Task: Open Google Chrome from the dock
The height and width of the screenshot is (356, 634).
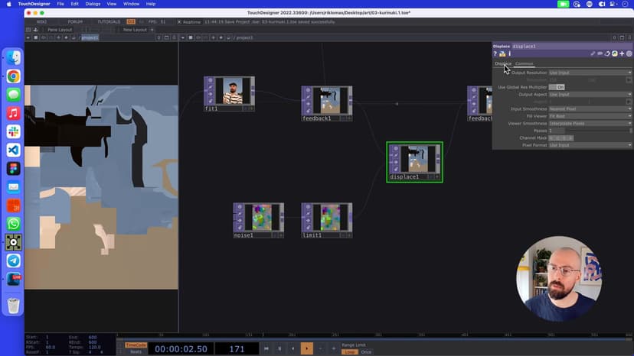Action: [13, 76]
